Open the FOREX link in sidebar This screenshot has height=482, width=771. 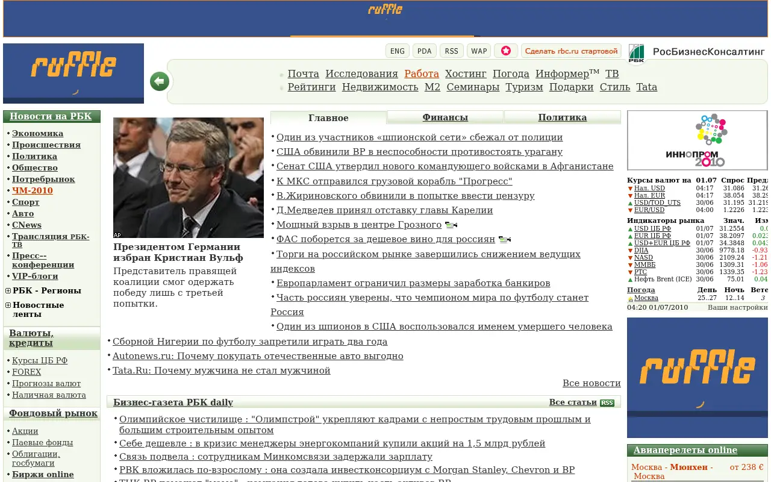point(27,372)
